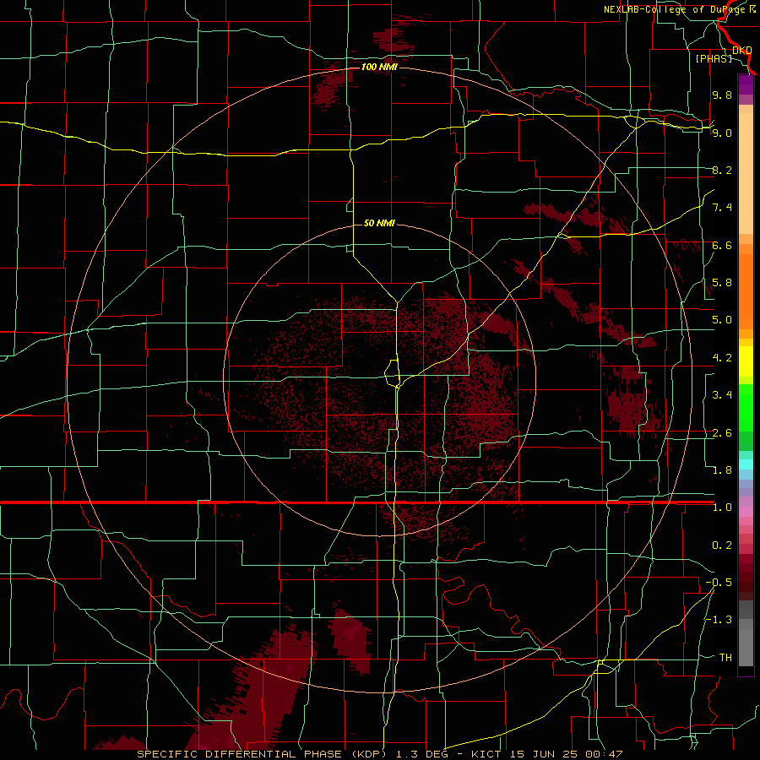Click the "0.2" scale value
Screen dimensions: 760x760
pyautogui.click(x=722, y=546)
